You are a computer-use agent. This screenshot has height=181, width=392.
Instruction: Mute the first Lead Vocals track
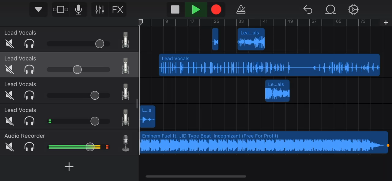click(10, 44)
